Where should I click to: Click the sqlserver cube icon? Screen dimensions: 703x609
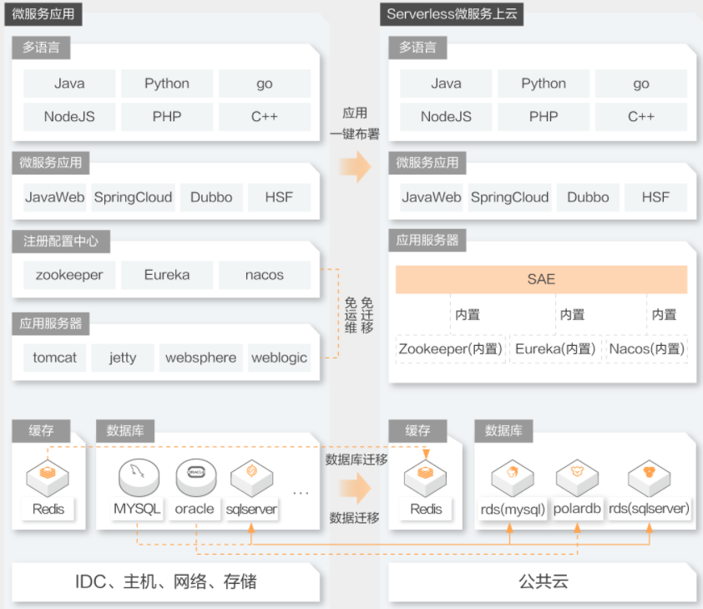click(x=251, y=478)
